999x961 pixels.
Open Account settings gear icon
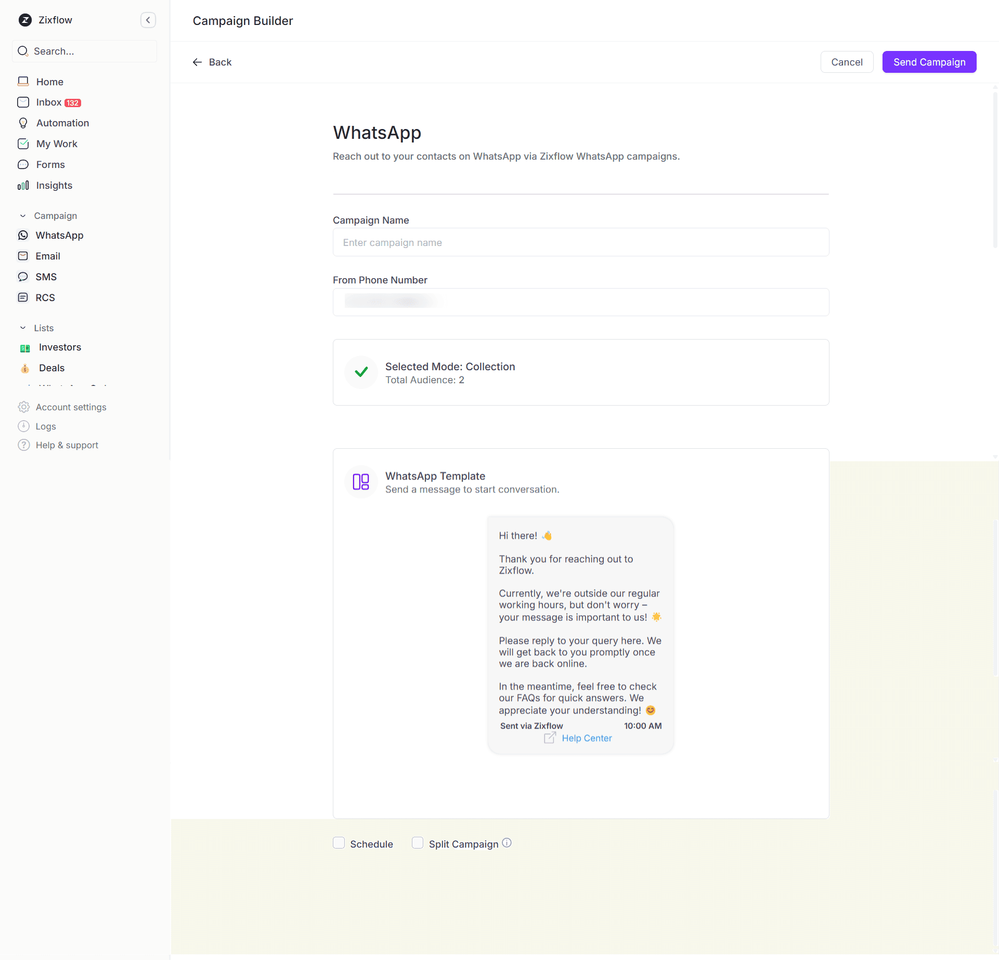tap(23, 407)
